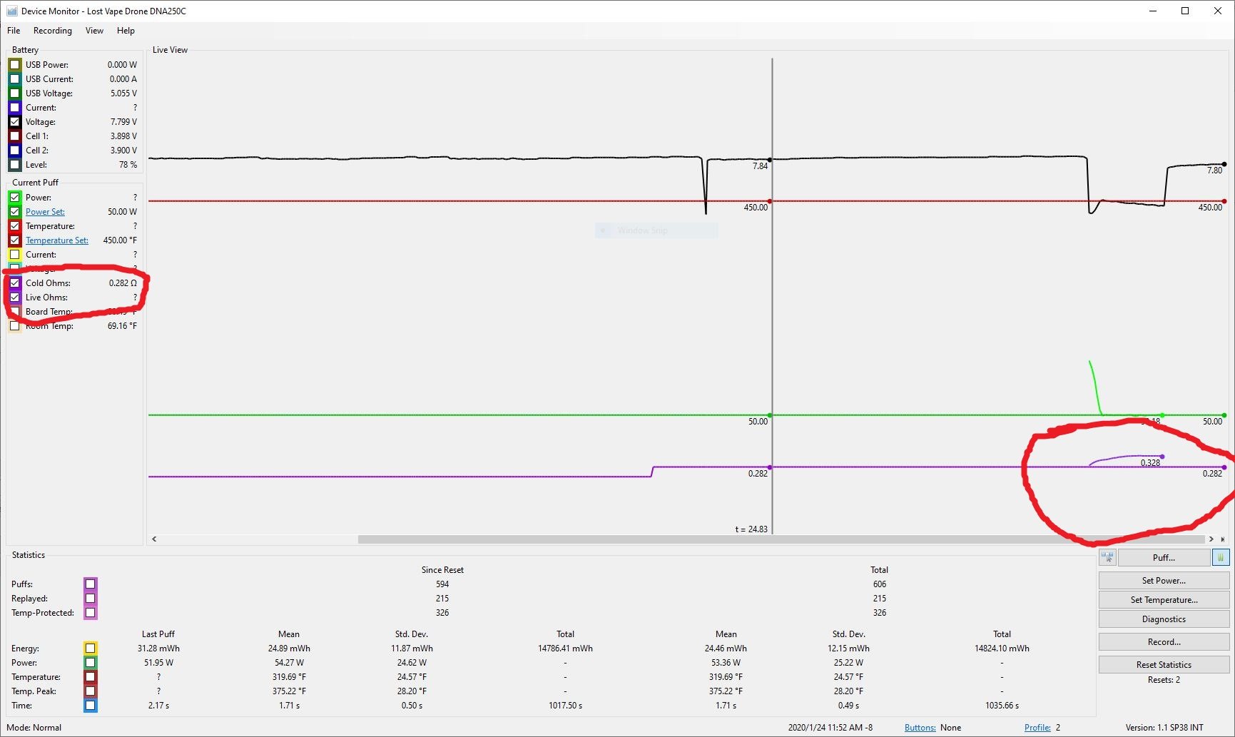Open the View menu

tap(94, 31)
